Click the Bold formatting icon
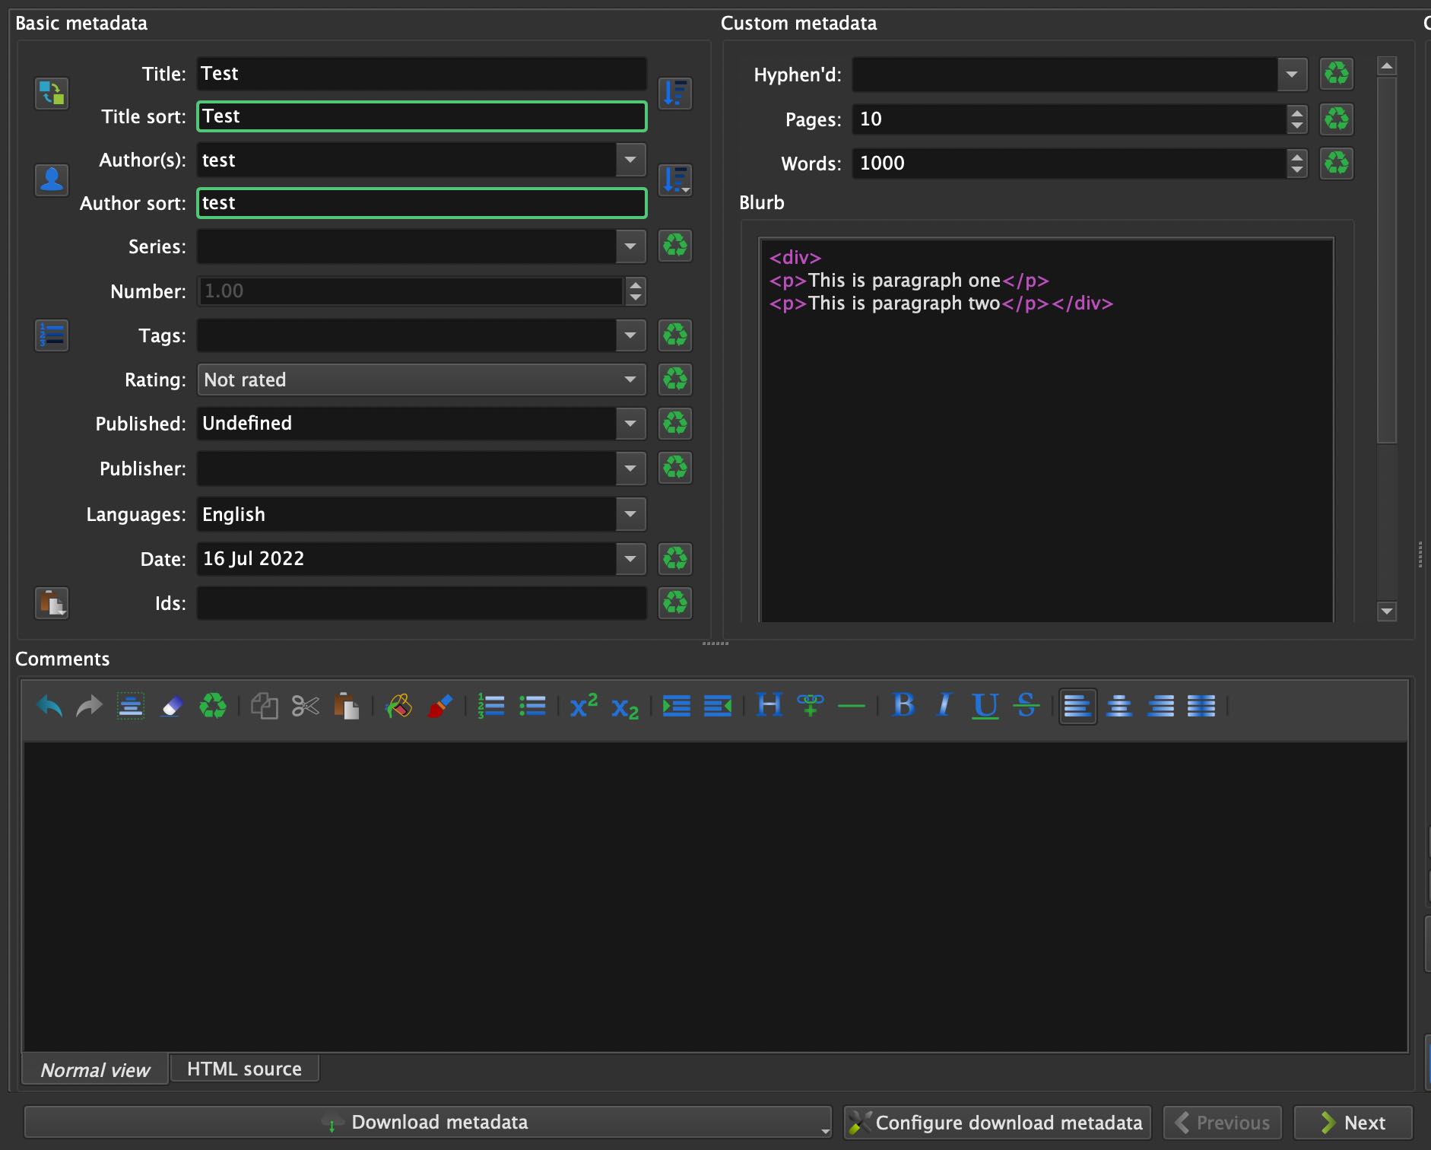1431x1150 pixels. [903, 706]
